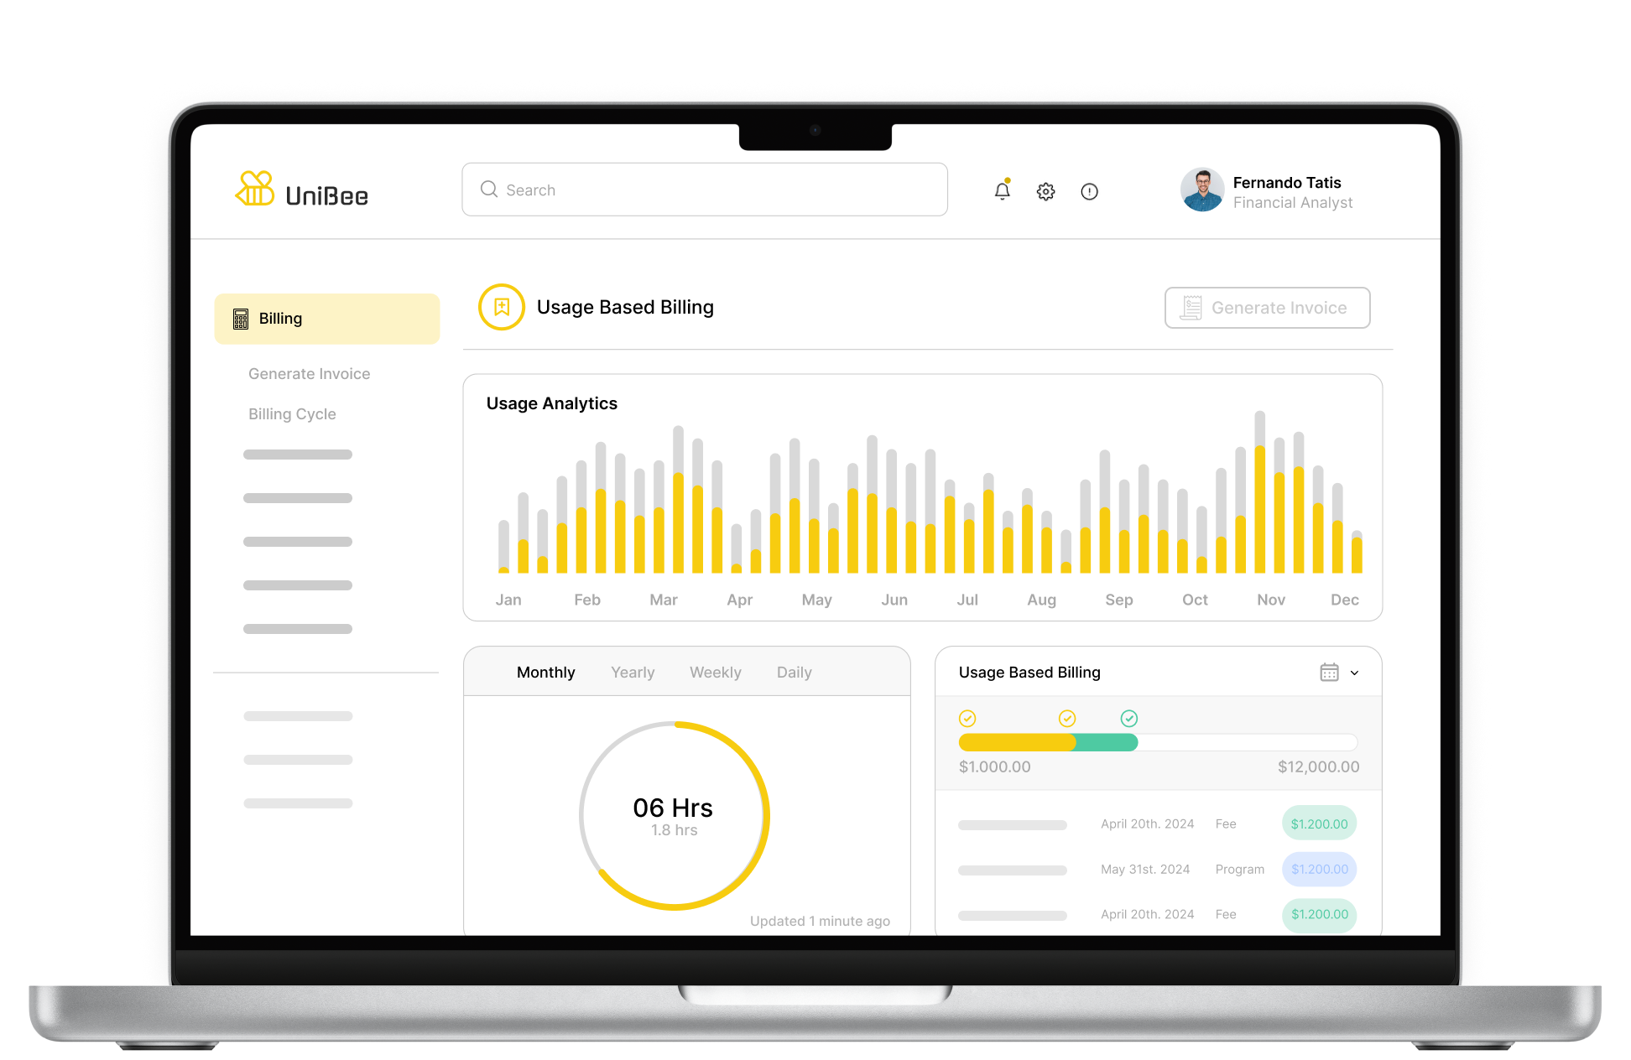This screenshot has height=1060, width=1631.
Task: Check the first milestone checkmark on progress bar
Action: pos(968,719)
